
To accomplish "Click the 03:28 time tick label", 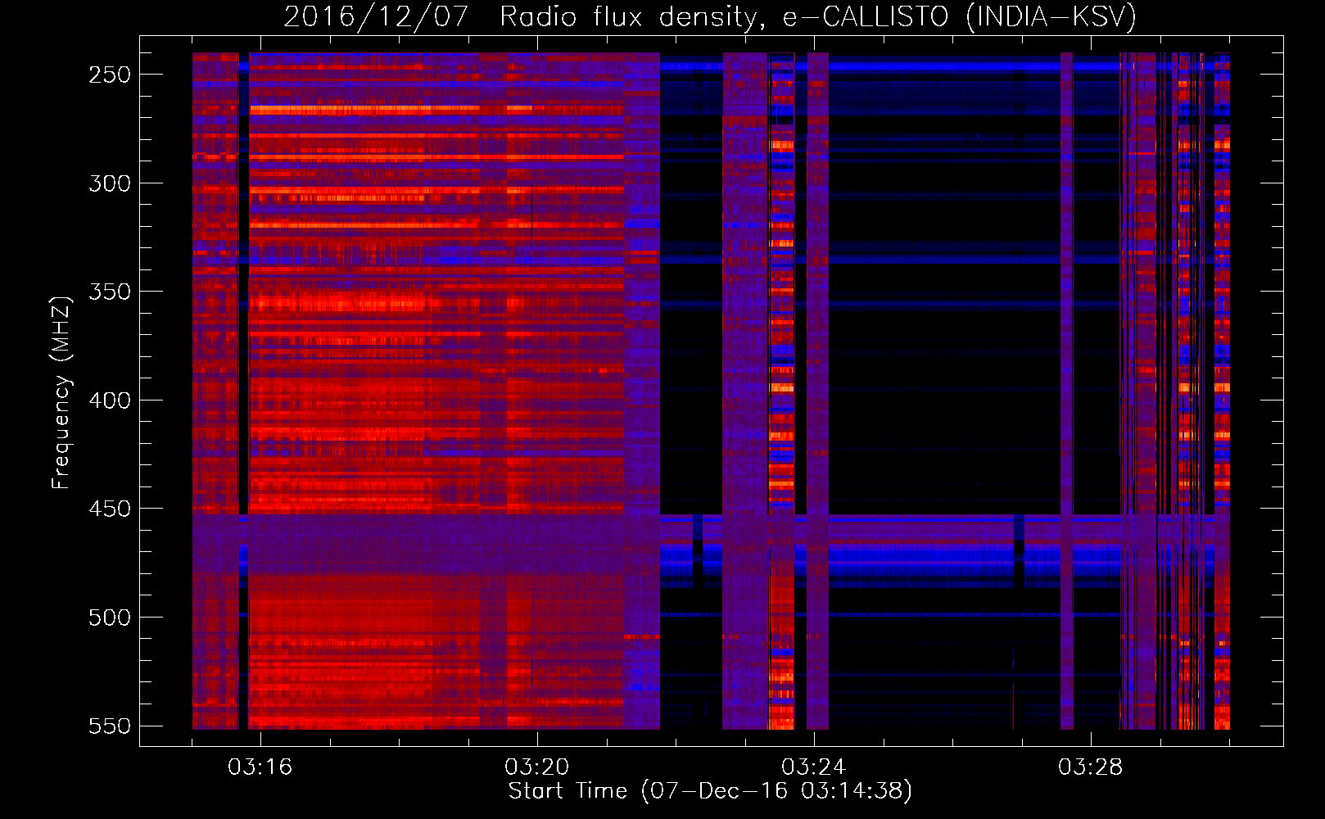I will 1091,767.
